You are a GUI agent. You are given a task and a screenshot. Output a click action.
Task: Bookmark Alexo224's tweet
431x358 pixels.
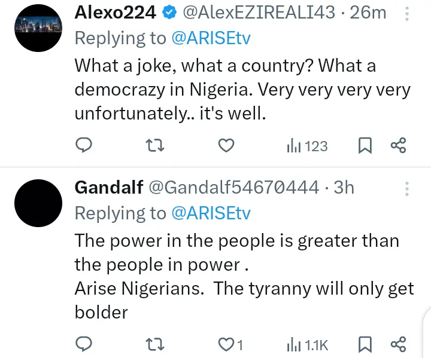[365, 145]
